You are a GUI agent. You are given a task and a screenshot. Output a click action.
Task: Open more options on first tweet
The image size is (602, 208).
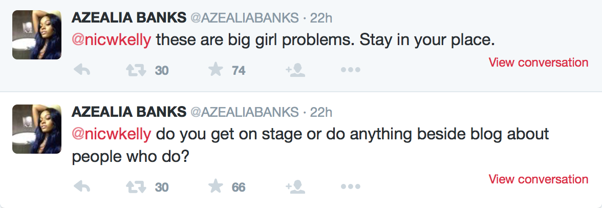point(351,71)
